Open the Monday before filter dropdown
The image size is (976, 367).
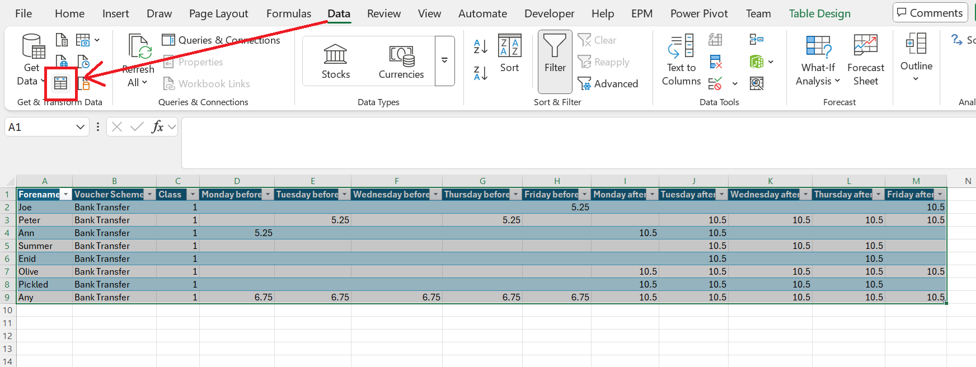coord(268,195)
